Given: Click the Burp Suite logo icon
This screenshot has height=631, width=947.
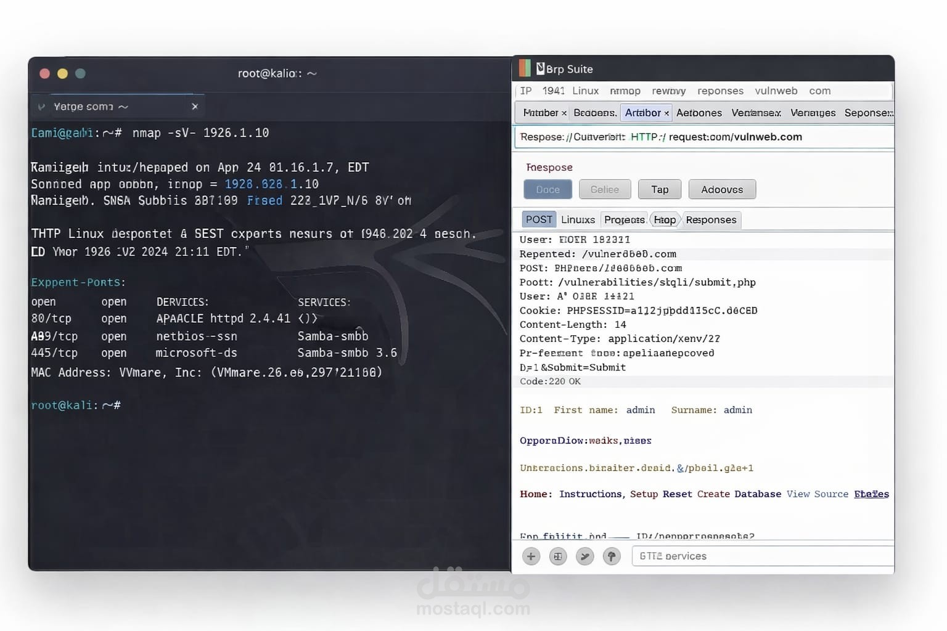Looking at the screenshot, I should (525, 68).
